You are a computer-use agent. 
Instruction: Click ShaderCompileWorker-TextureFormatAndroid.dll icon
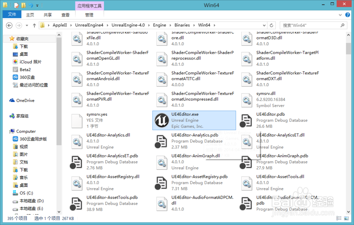(x=77, y=79)
